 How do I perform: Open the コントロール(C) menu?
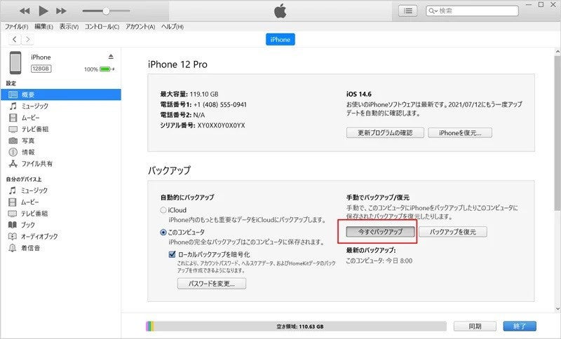[x=102, y=27]
